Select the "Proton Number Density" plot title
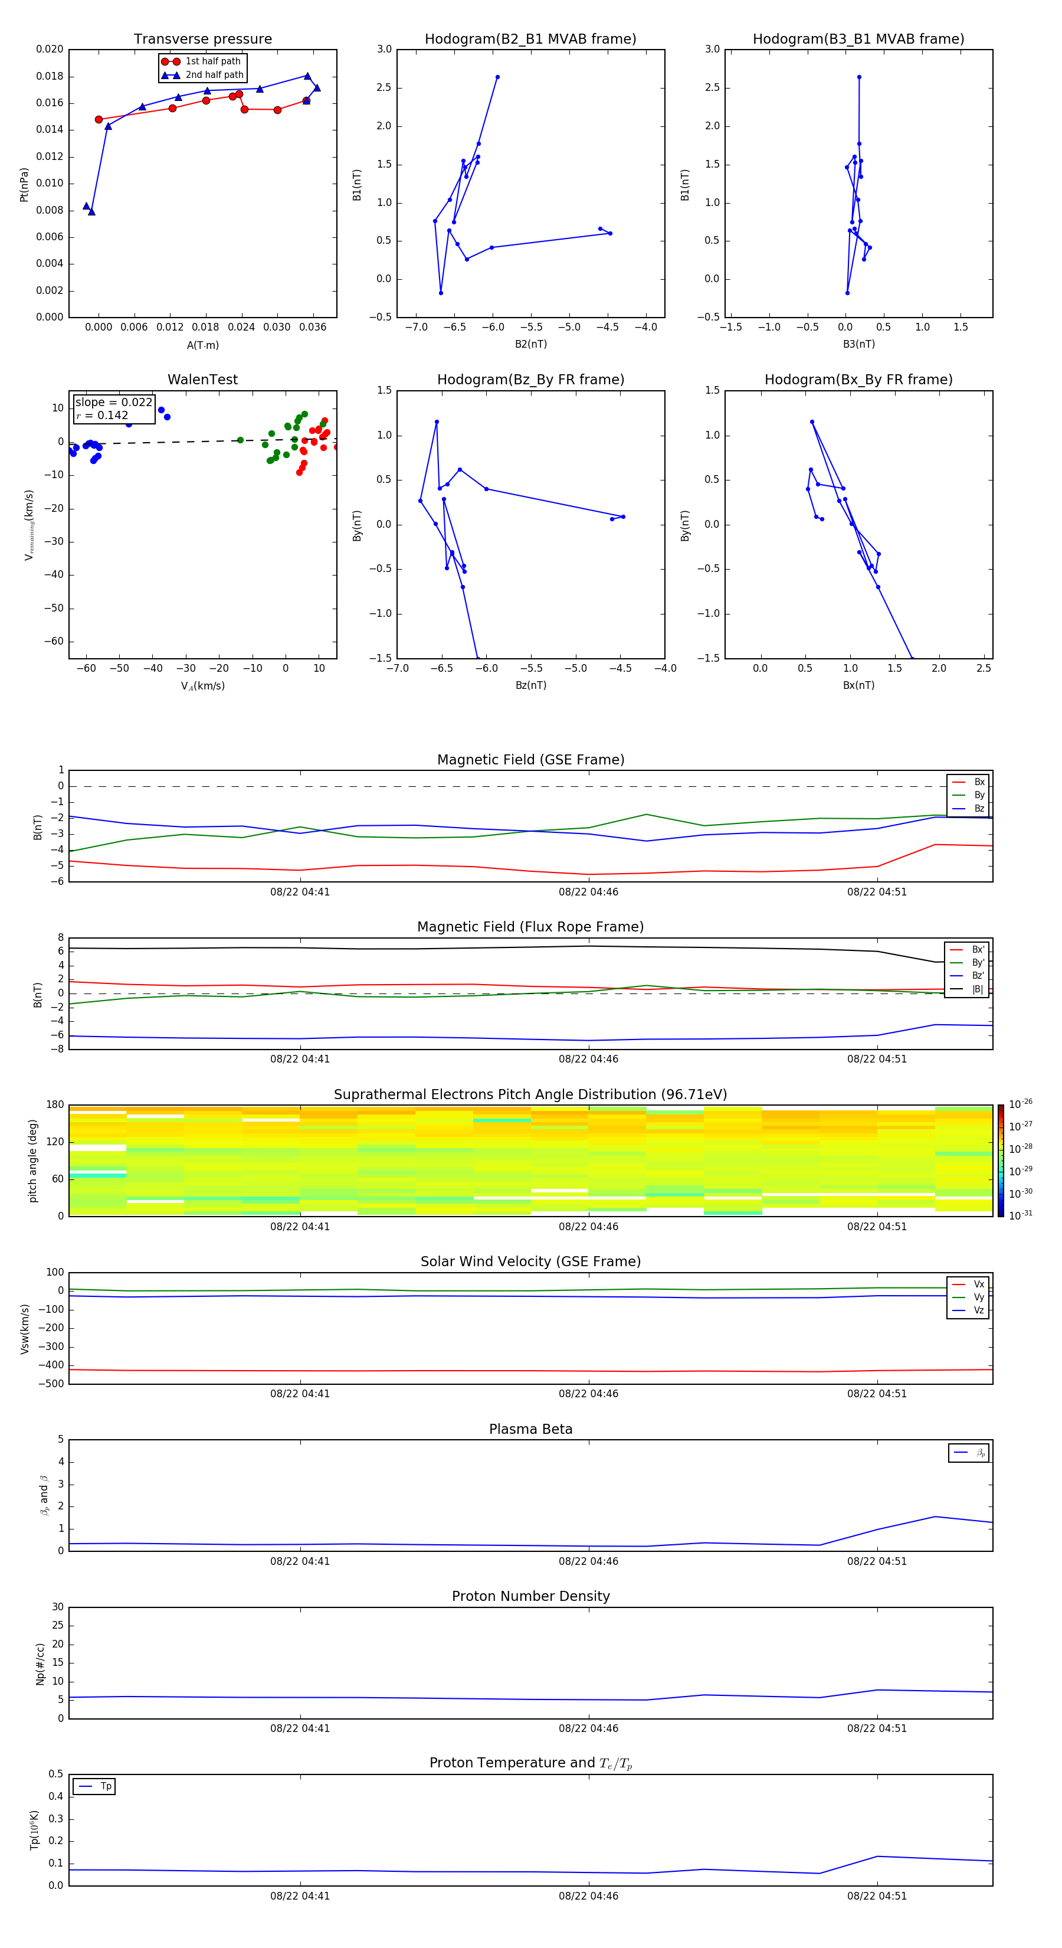 530,1596
